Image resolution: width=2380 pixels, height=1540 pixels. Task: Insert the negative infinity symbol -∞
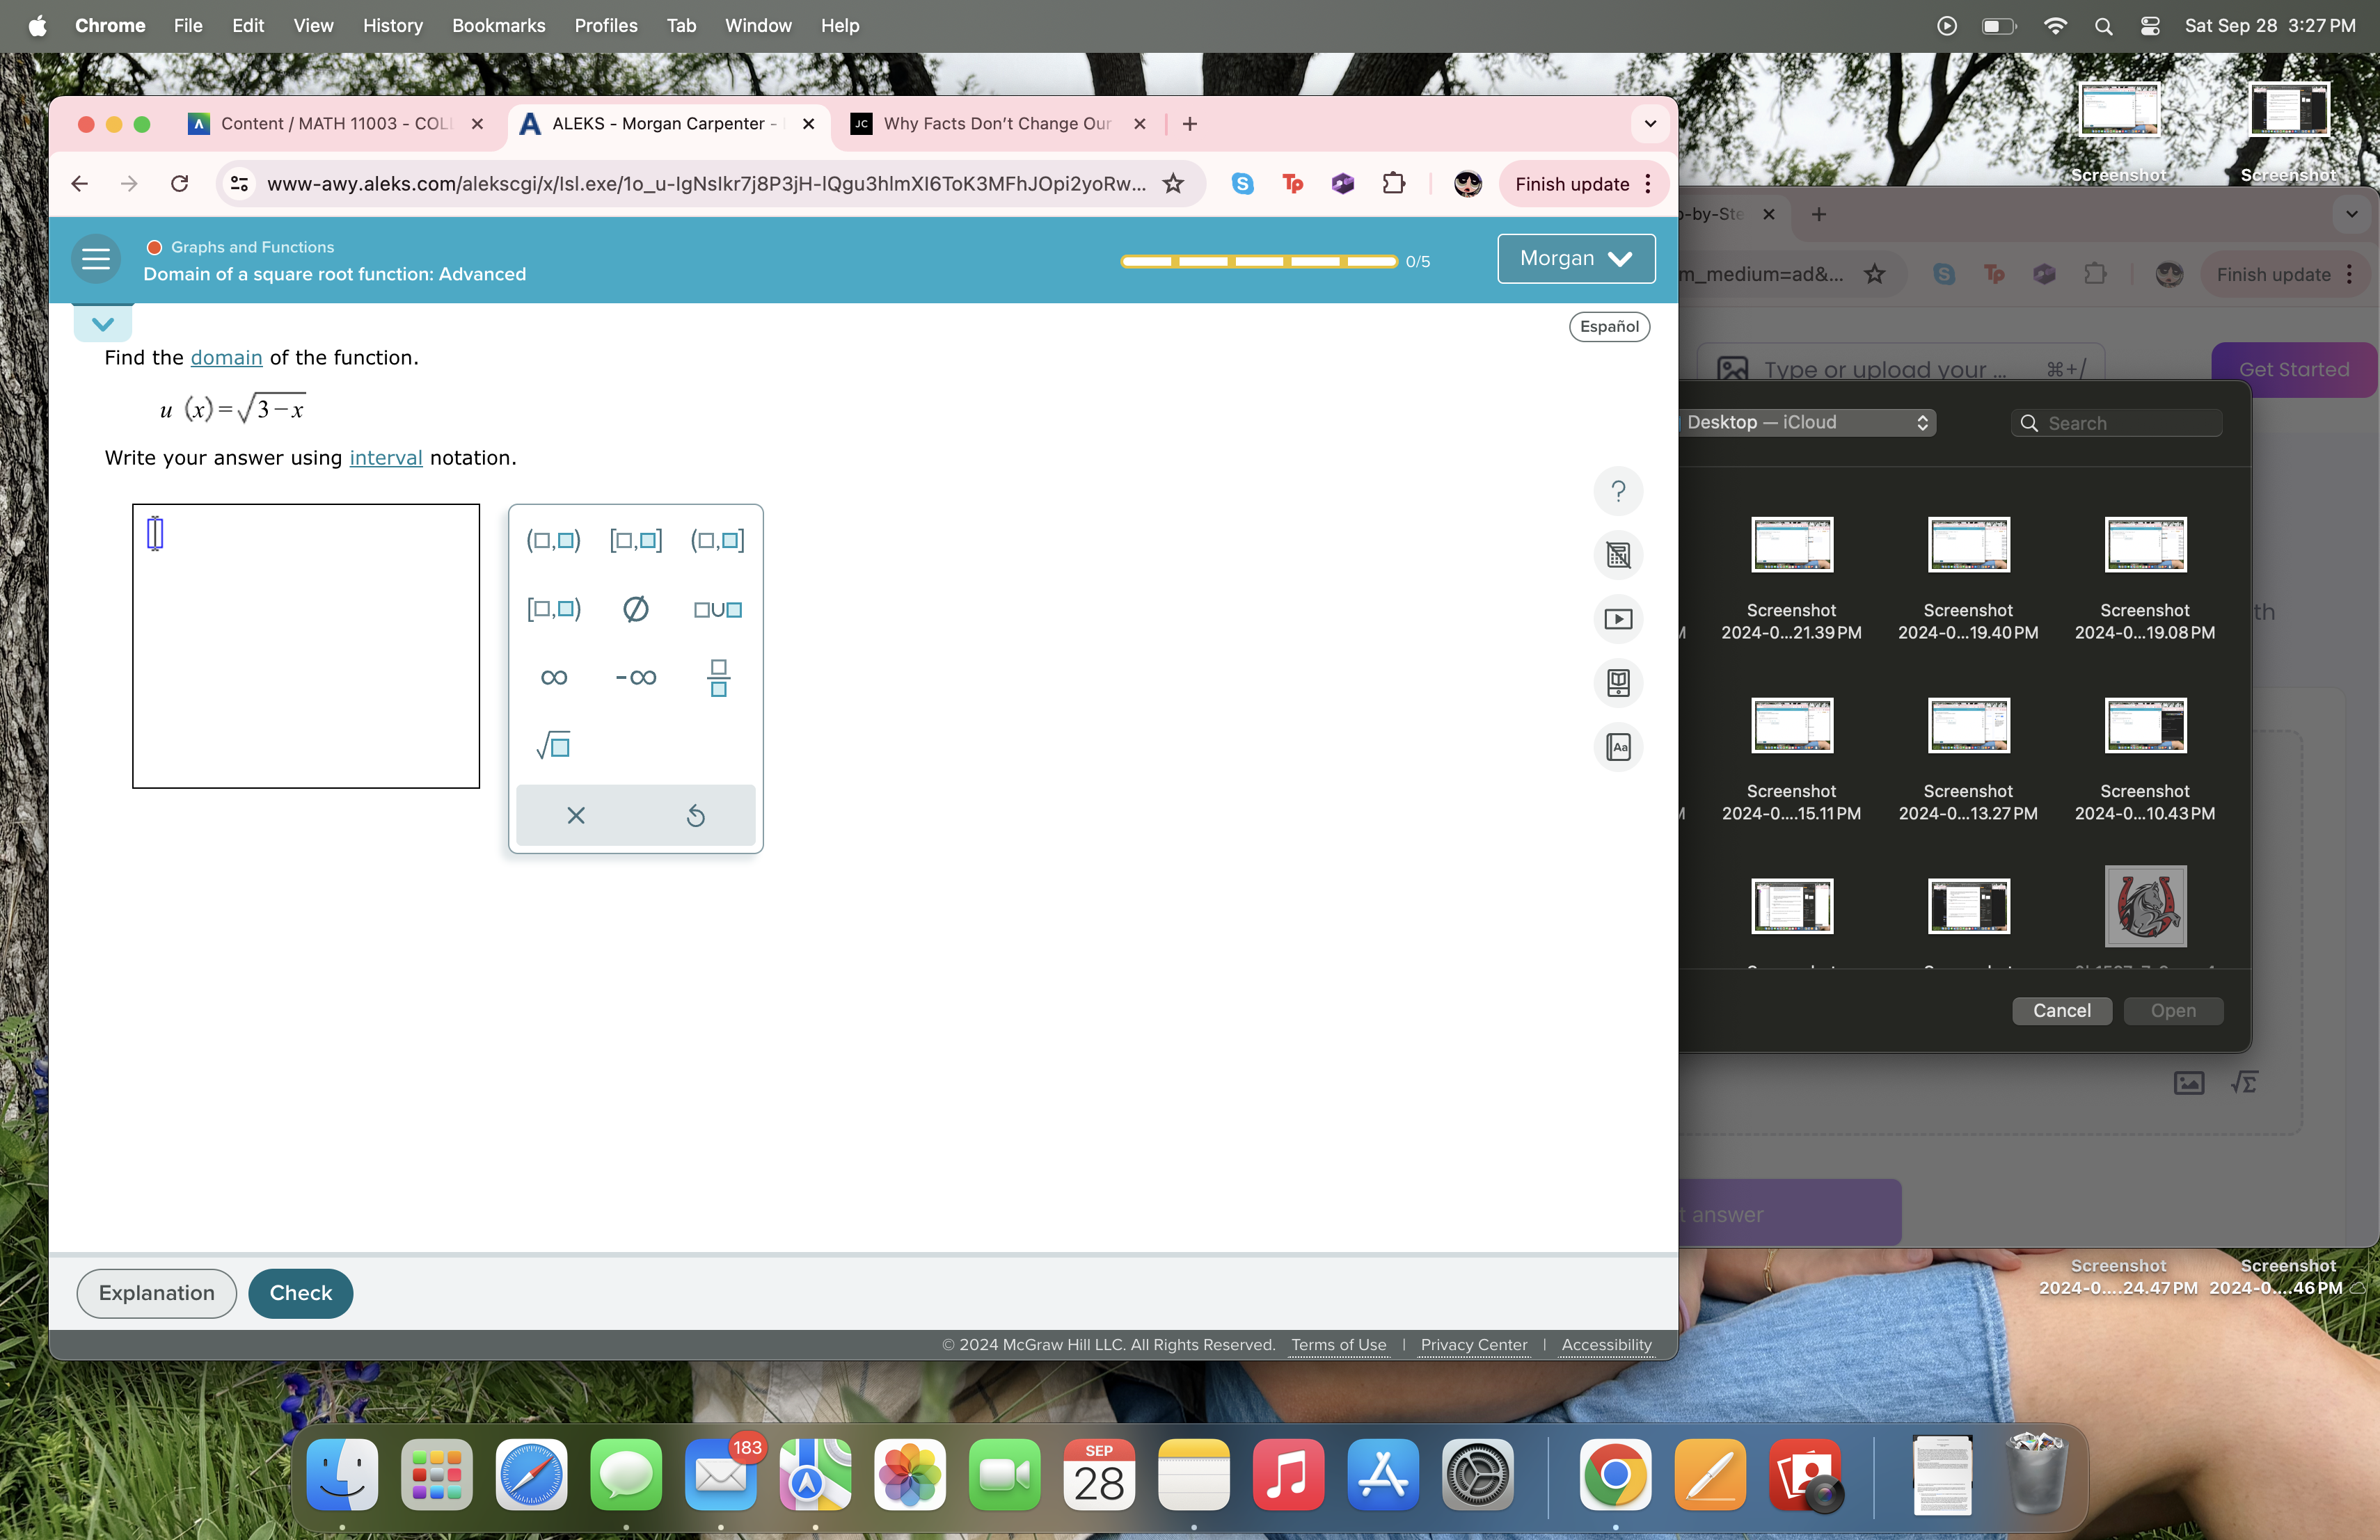(633, 676)
